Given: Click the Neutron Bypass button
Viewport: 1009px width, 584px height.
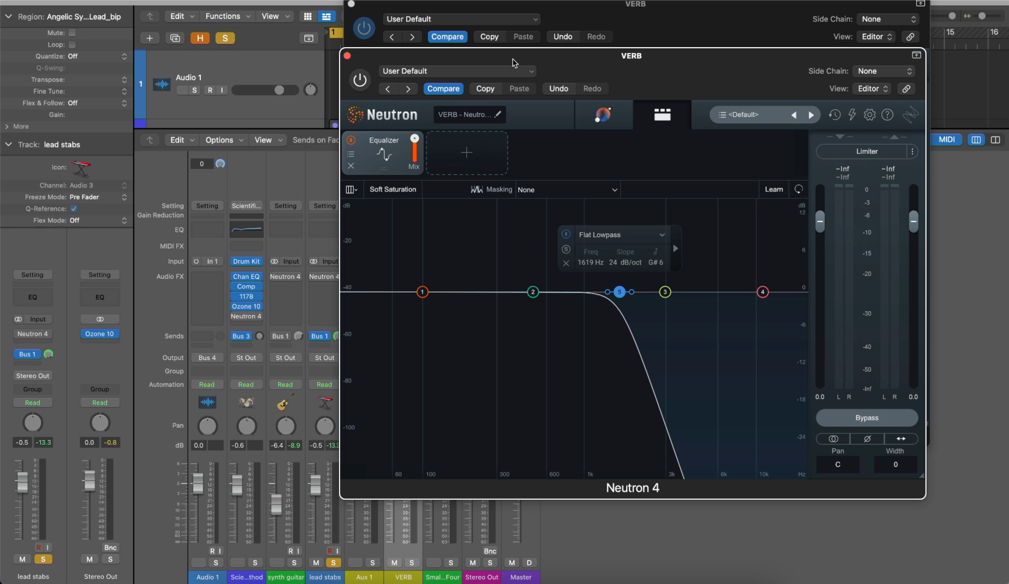Looking at the screenshot, I should pos(867,418).
